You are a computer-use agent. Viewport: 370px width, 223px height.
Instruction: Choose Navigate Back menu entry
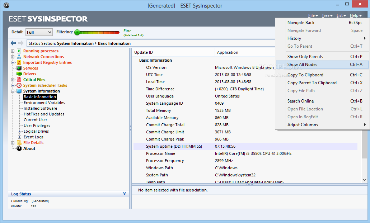(322, 22)
